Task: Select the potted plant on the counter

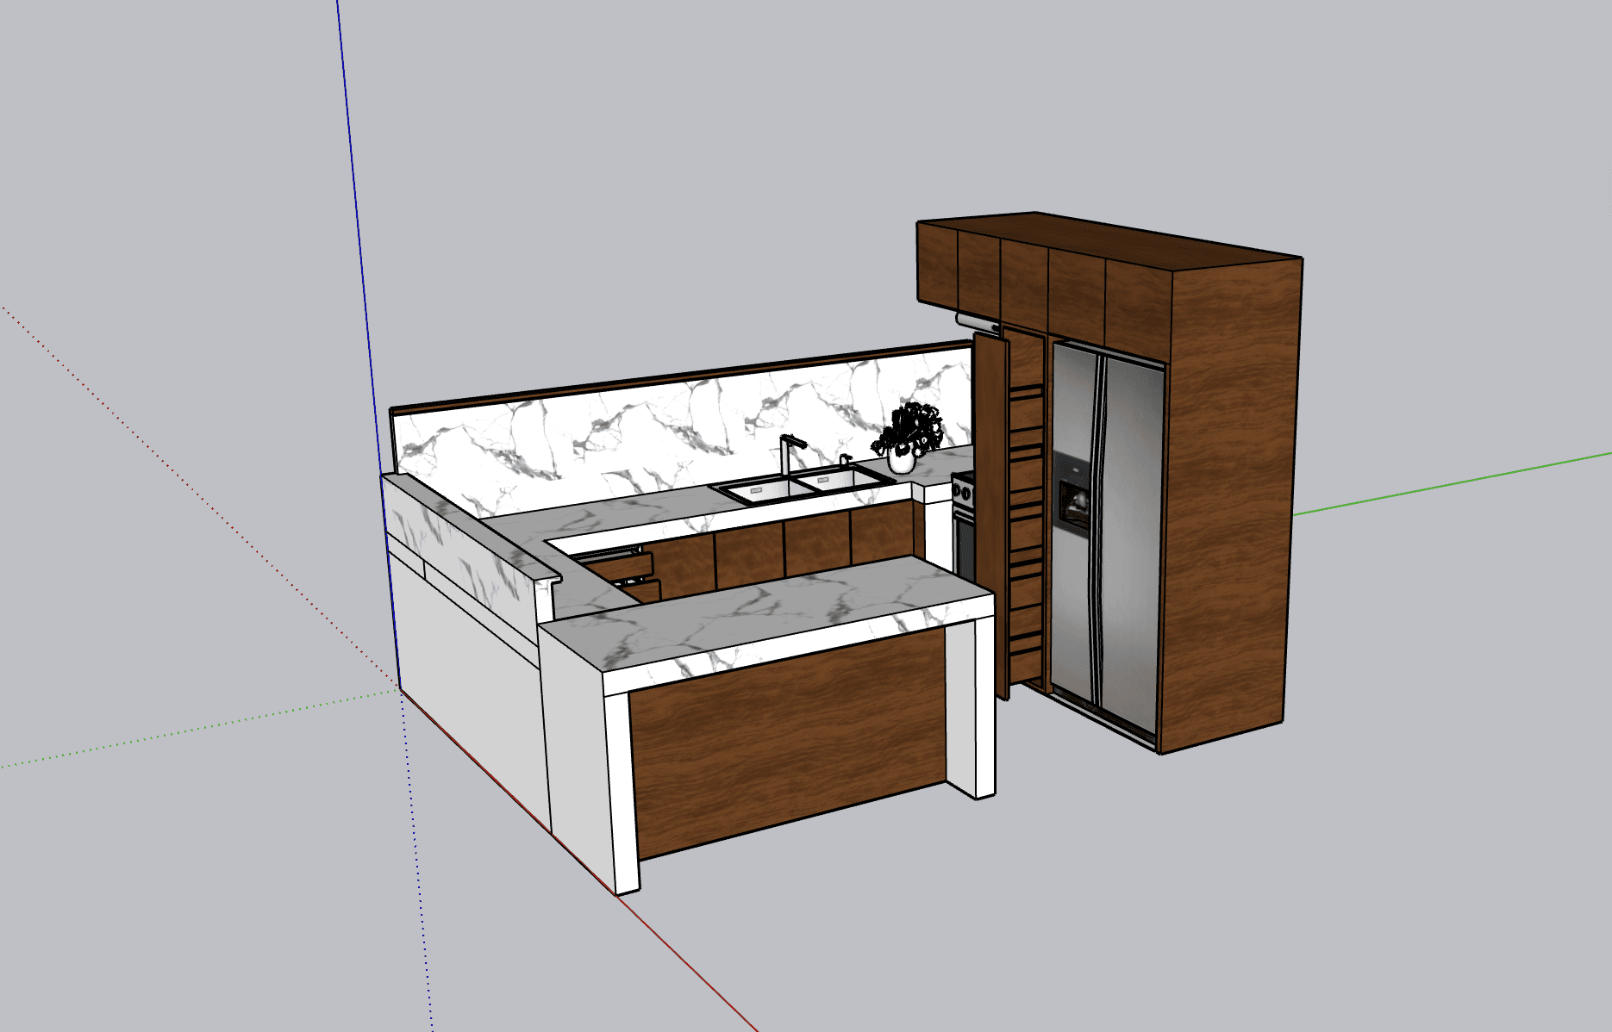Action: point(905,438)
